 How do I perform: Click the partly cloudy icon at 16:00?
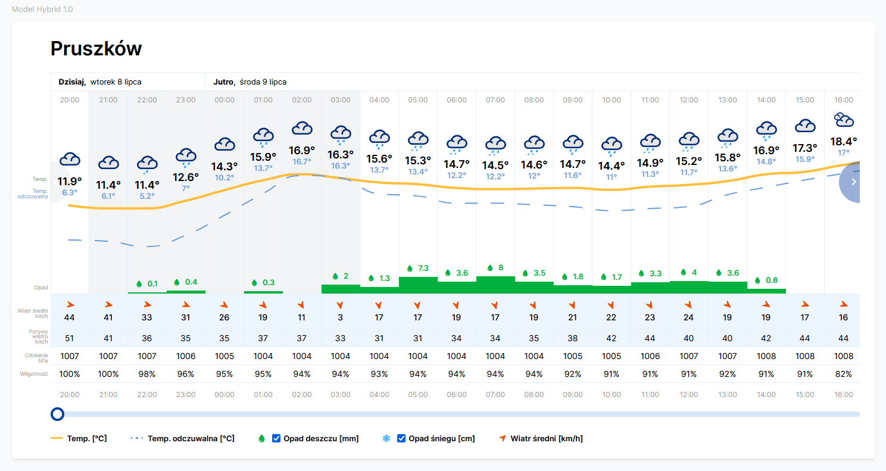843,120
